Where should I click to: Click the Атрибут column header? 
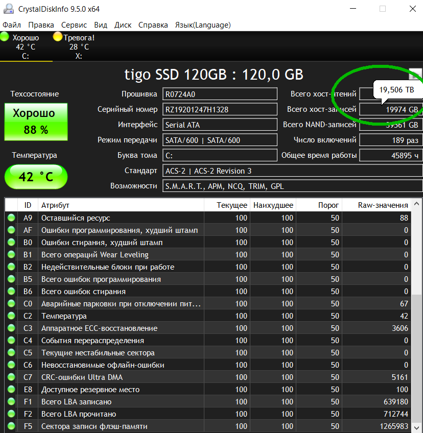121,205
